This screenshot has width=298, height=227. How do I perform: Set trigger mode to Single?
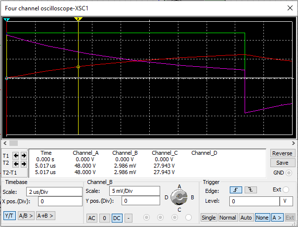coord(209,218)
